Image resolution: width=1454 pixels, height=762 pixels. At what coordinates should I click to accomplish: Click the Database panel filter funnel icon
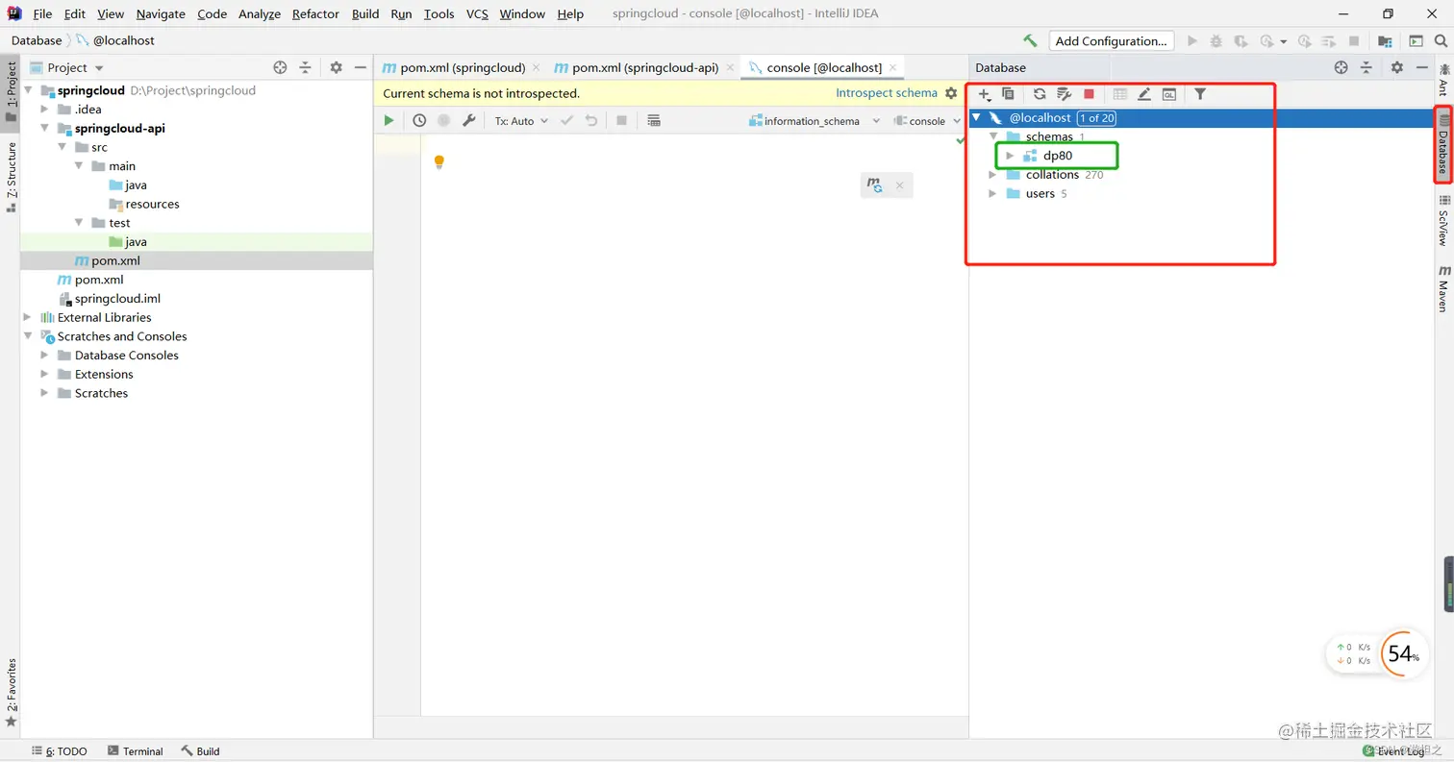(1200, 93)
